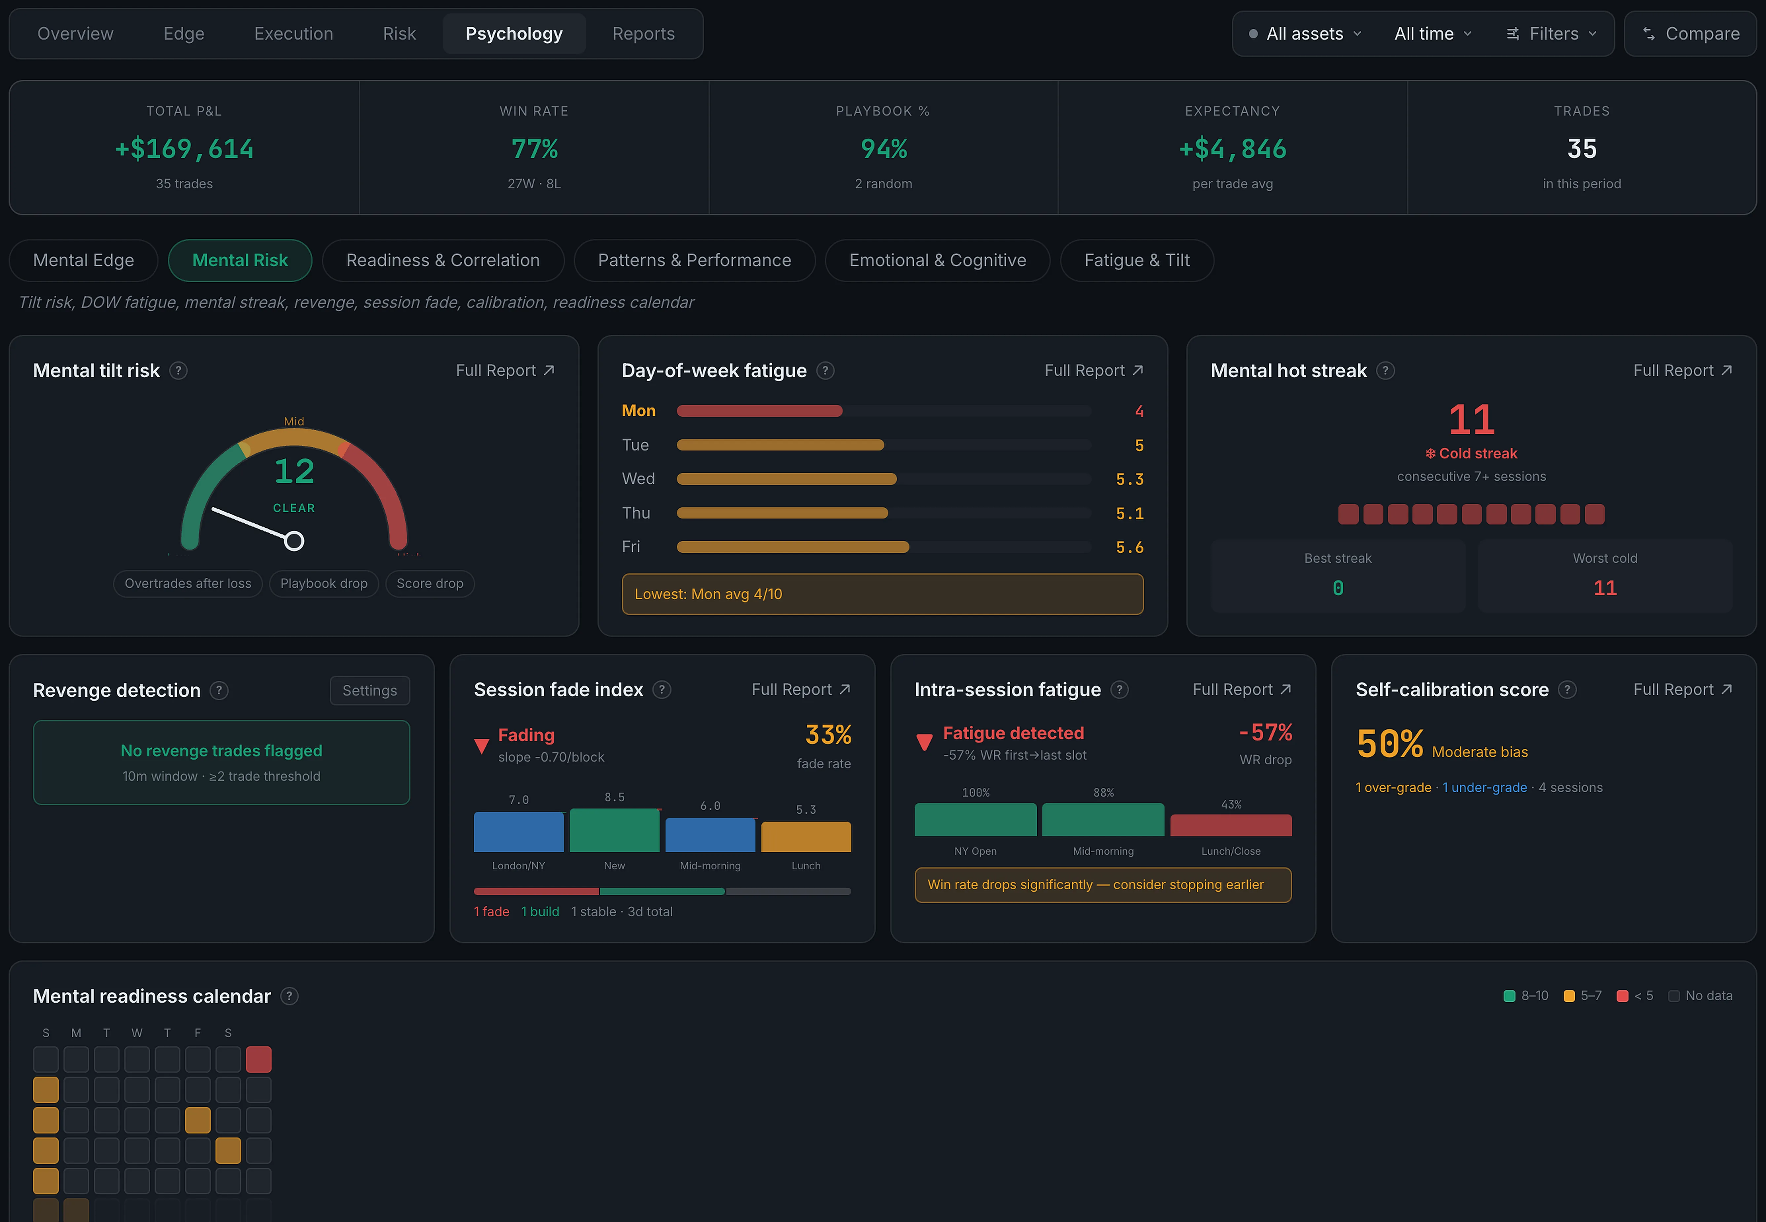The width and height of the screenshot is (1766, 1222).
Task: Open Session fade index Full Report
Action: 801,690
